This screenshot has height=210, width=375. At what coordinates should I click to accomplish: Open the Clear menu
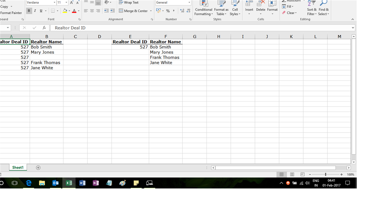click(289, 13)
